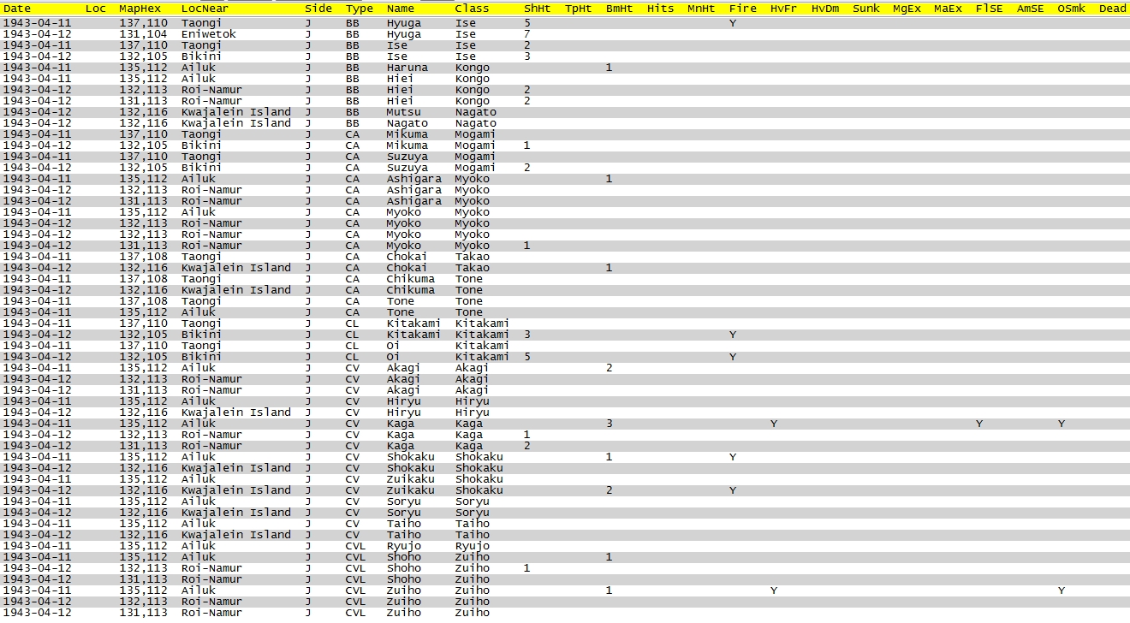The image size is (1130, 623).
Task: Click Kwajalein Island in the Taiho row
Action: click(236, 535)
